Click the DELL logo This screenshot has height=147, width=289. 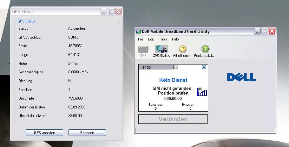pos(241,77)
